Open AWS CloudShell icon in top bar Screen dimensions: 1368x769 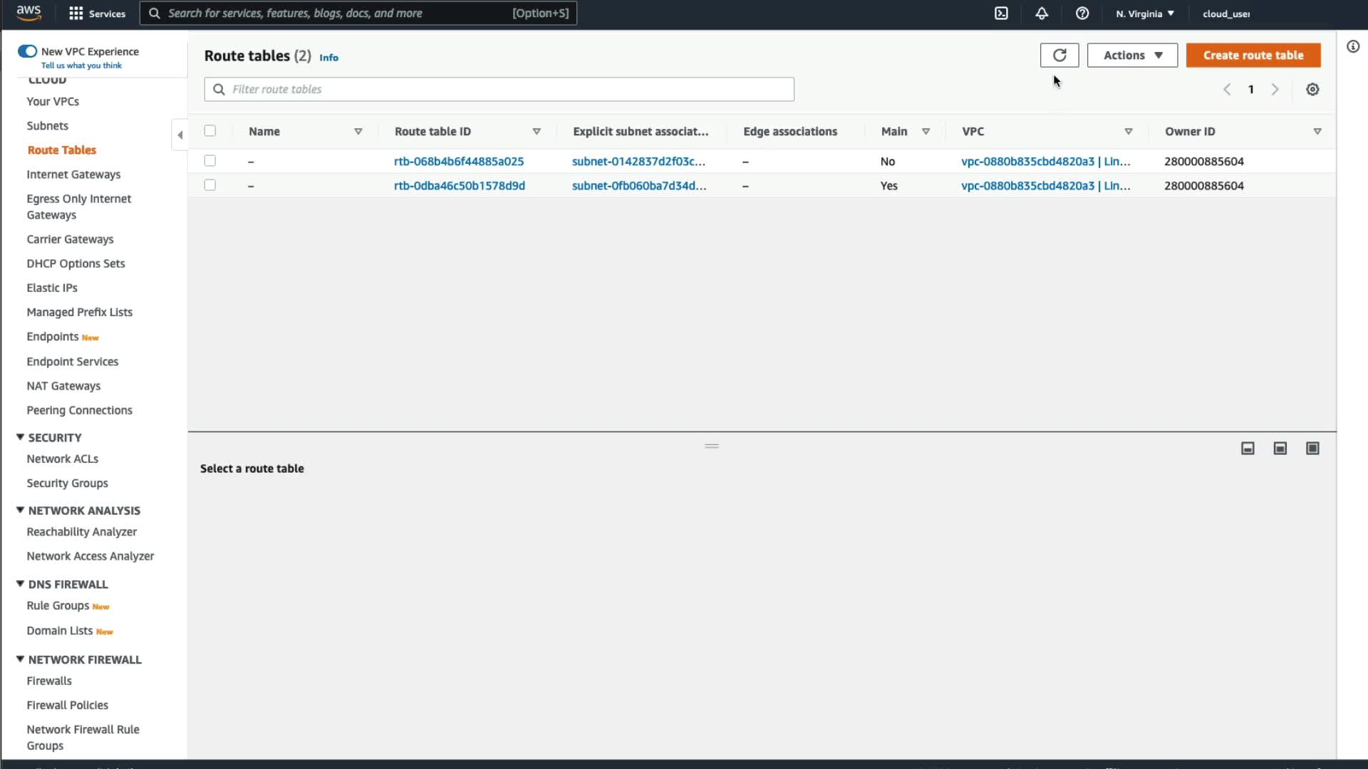click(1001, 14)
